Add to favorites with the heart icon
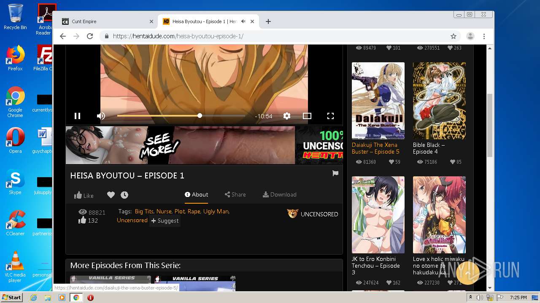 click(x=111, y=195)
